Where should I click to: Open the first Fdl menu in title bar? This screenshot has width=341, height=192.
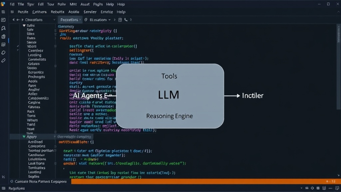click(12, 4)
